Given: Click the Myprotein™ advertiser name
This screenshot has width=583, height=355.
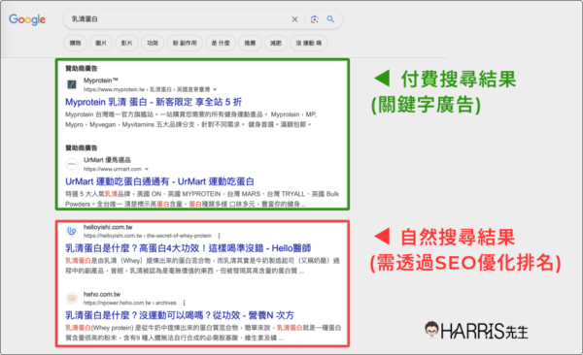Looking at the screenshot, I should click(101, 81).
